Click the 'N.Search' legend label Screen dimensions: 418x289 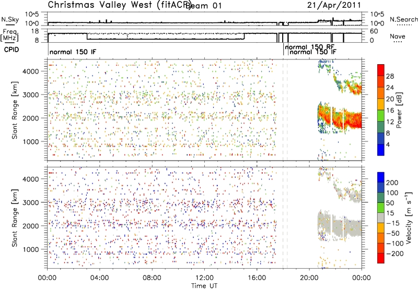coord(403,19)
